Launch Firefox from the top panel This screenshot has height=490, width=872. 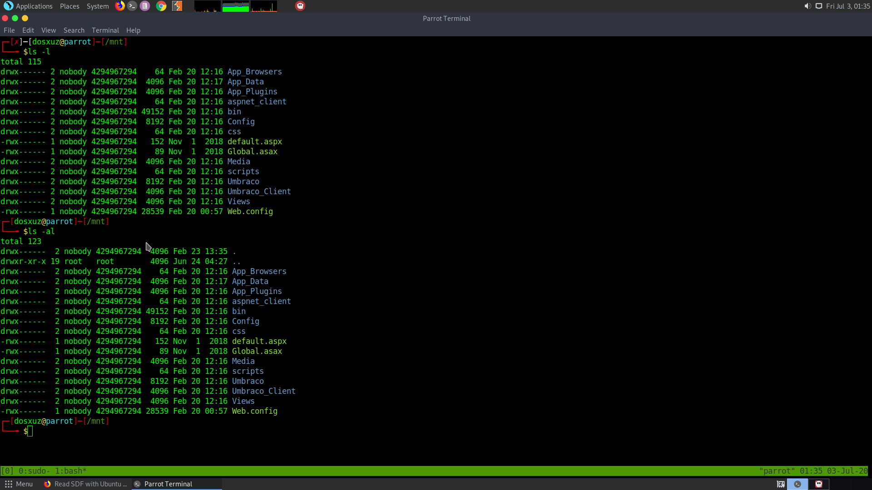pyautogui.click(x=120, y=6)
